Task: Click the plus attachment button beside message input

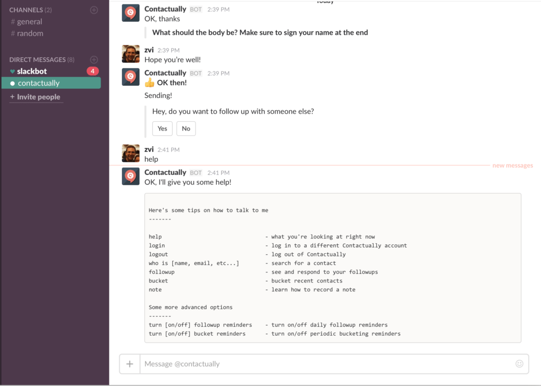Action: point(130,364)
